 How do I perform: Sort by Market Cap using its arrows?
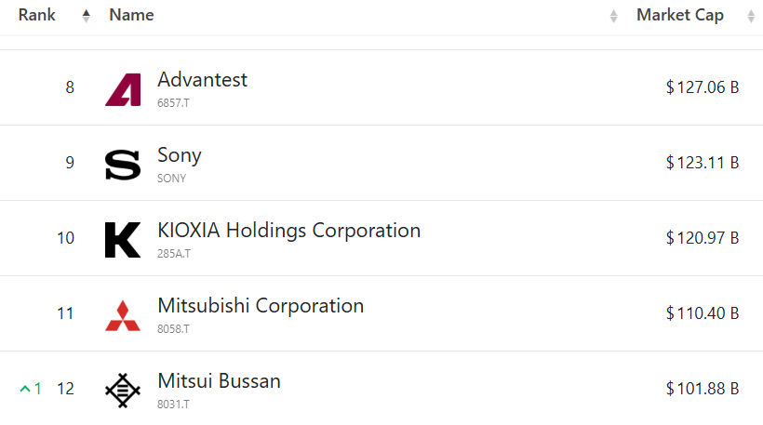749,16
